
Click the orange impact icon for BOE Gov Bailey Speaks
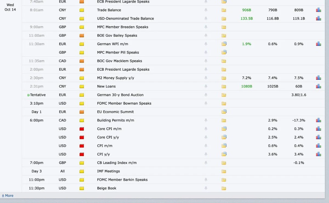click(x=81, y=35)
